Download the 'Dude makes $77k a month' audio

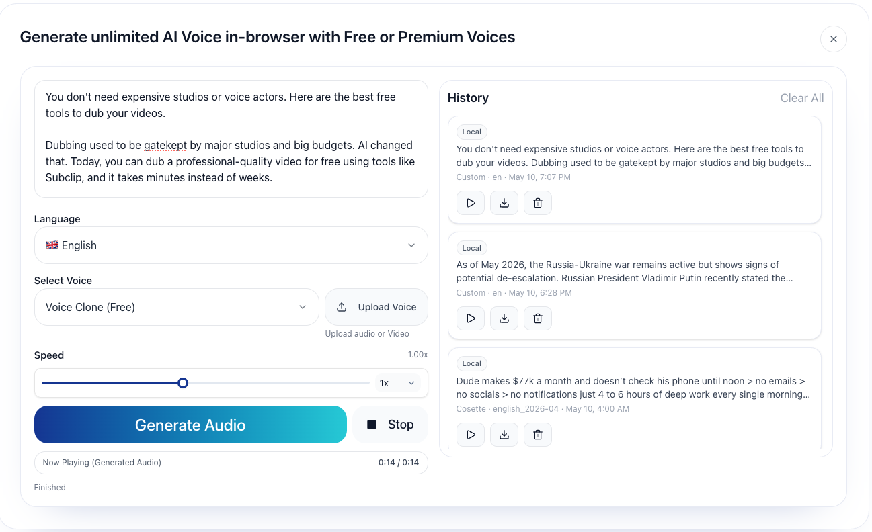(504, 435)
